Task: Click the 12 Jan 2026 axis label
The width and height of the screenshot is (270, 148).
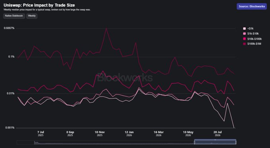Action: 129,134
